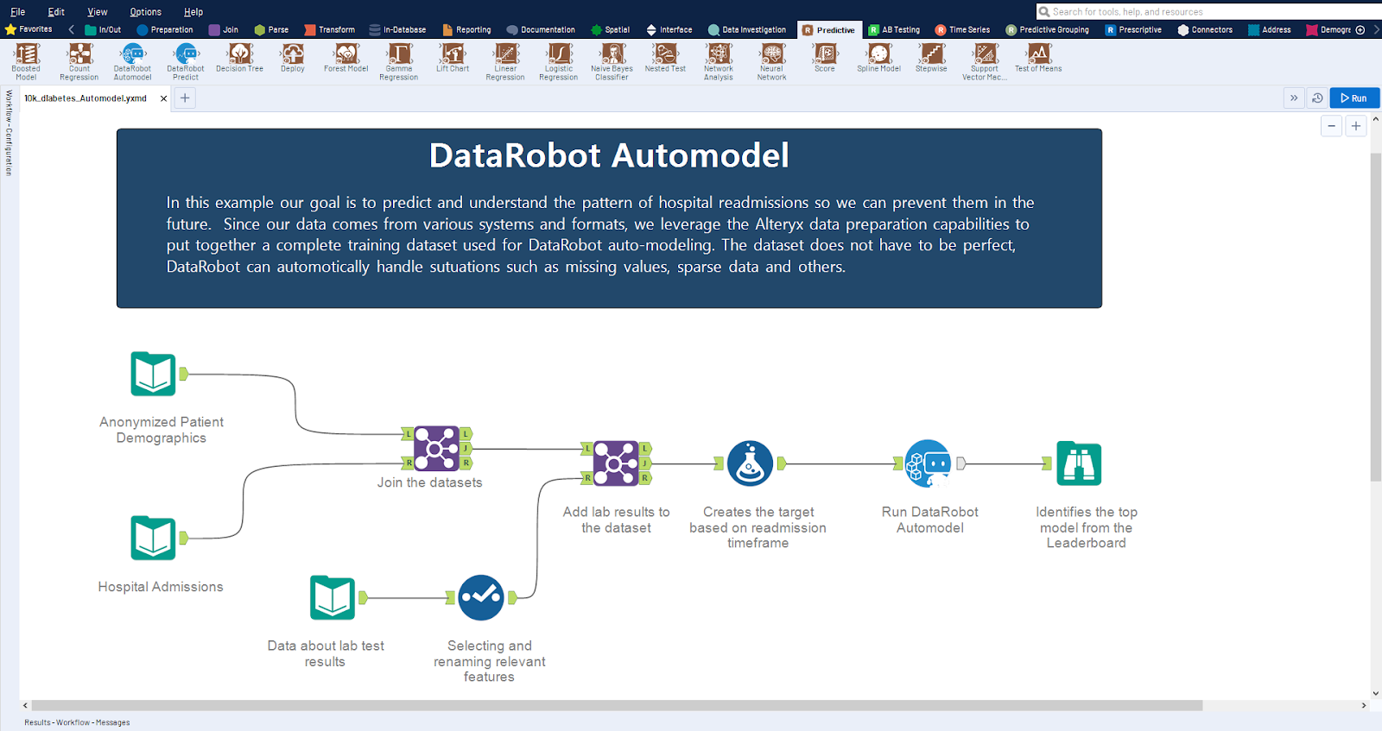Viewport: 1382px width, 731px height.
Task: Open the workflow run history
Action: 1317,98
